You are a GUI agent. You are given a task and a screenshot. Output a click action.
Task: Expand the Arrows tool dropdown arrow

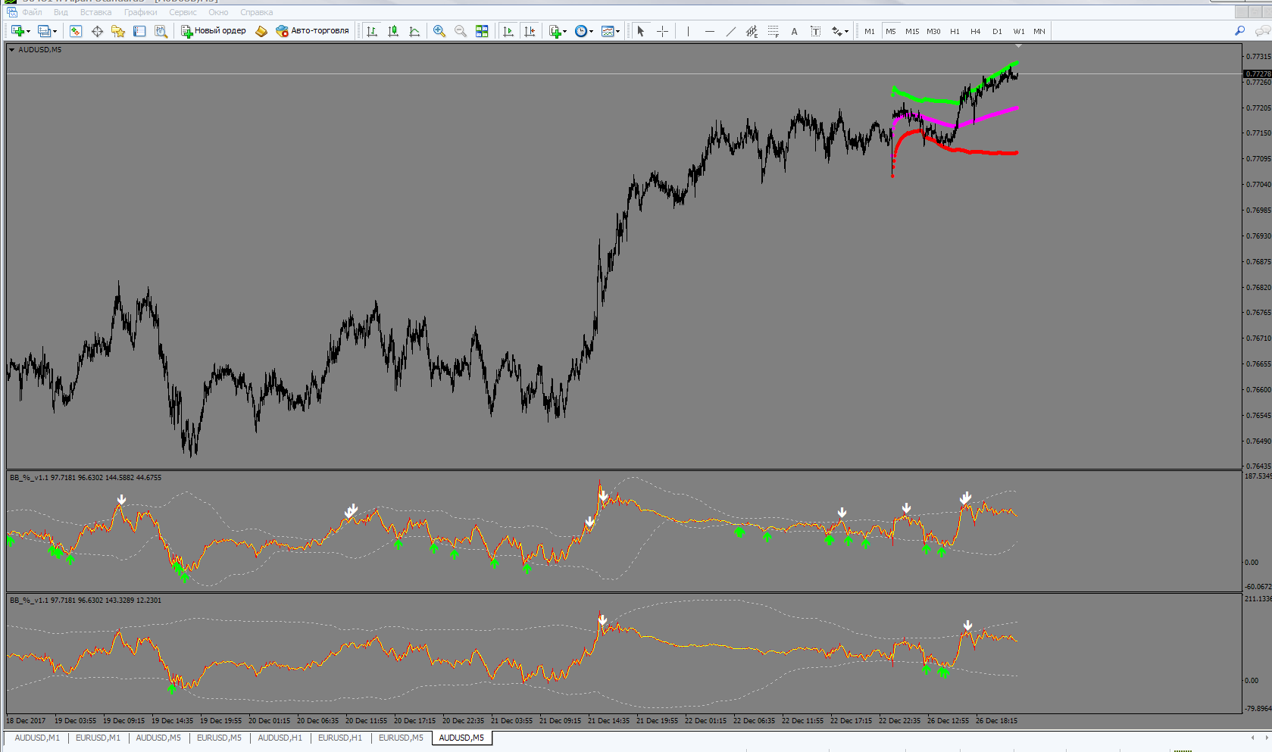(846, 32)
